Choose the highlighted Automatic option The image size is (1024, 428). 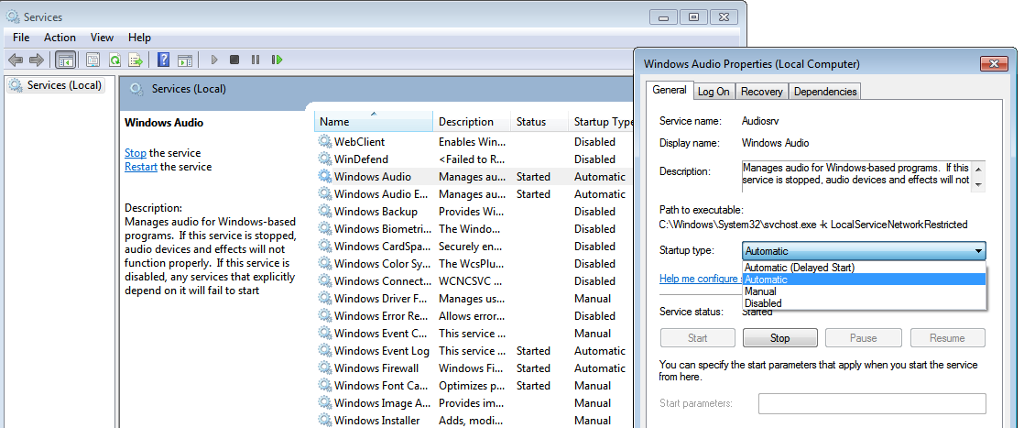(x=864, y=280)
